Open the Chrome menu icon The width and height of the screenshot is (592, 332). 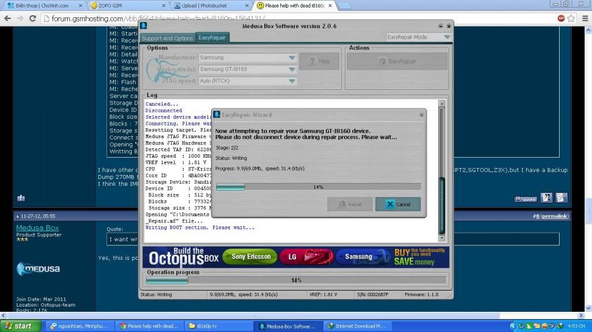585,18
